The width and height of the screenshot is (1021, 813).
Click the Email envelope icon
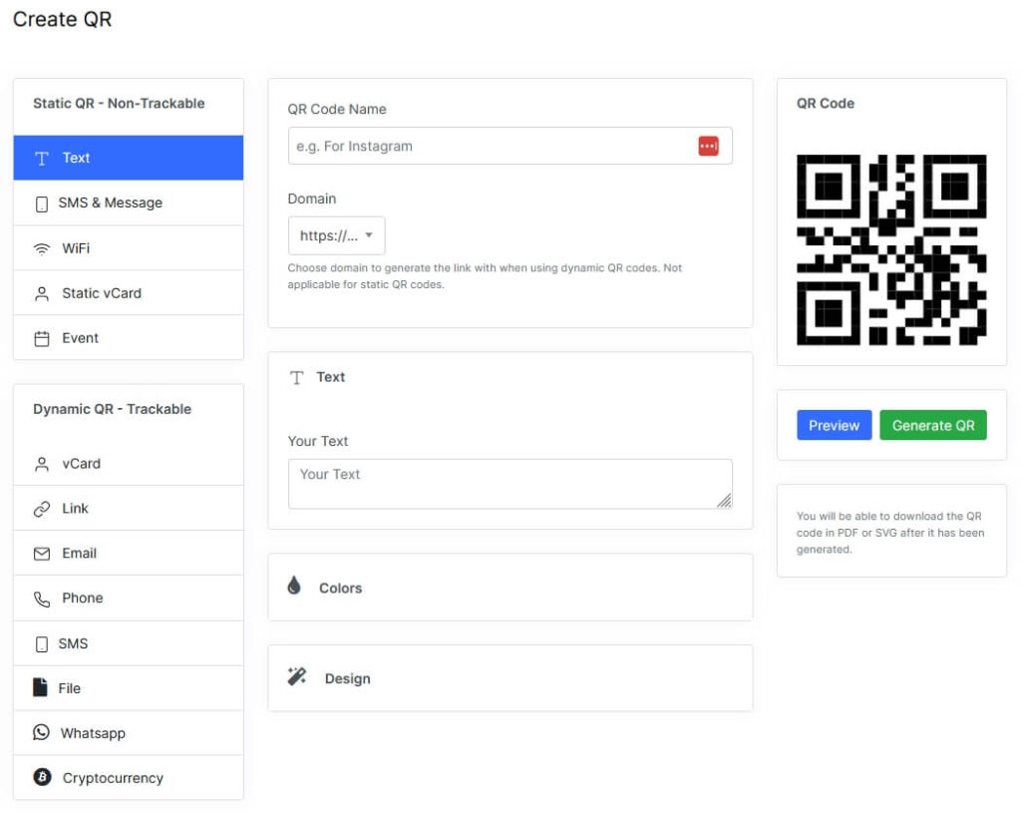click(x=41, y=553)
